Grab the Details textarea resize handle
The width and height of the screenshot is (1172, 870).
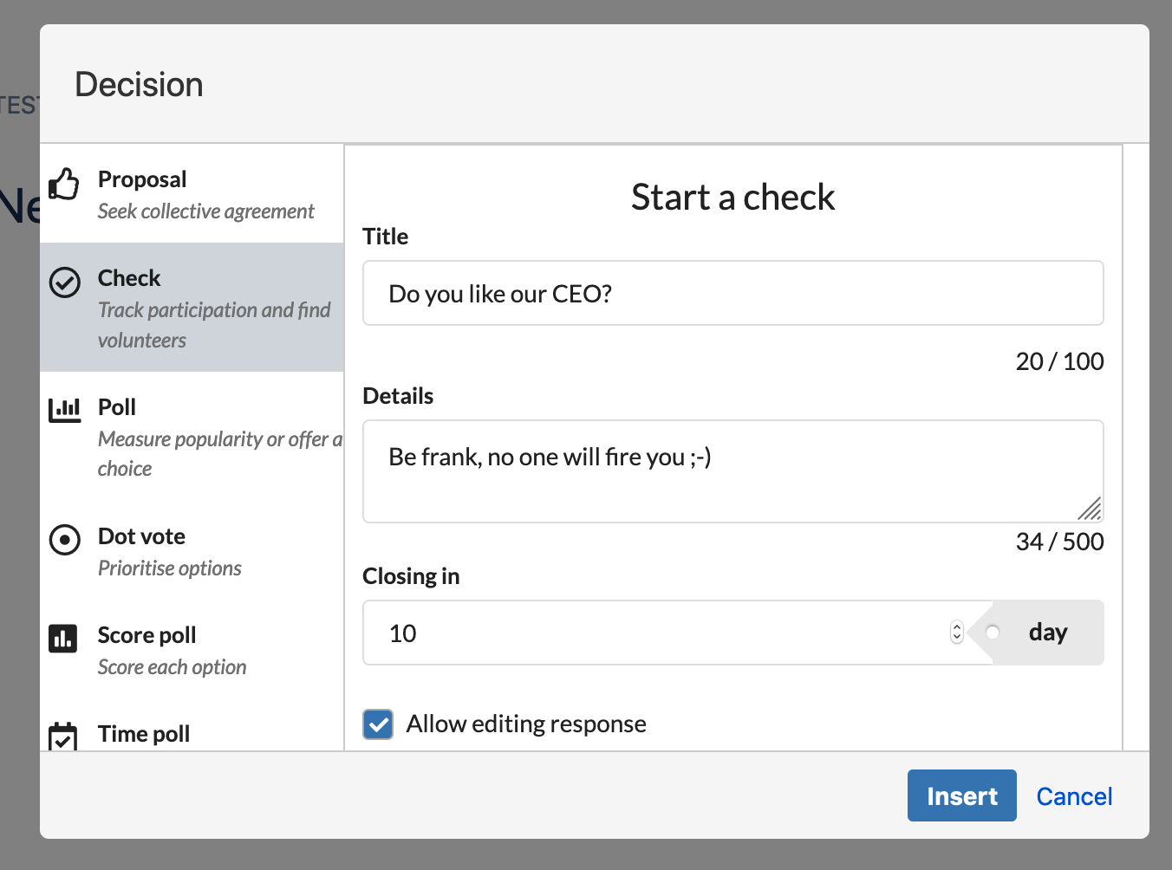coord(1091,510)
